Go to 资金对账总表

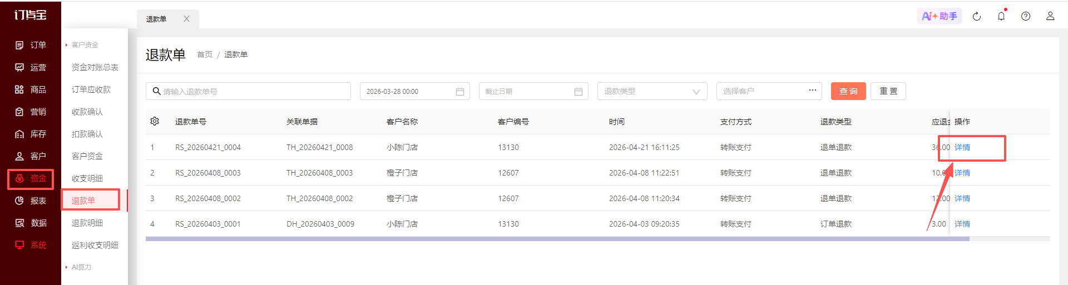coord(95,67)
